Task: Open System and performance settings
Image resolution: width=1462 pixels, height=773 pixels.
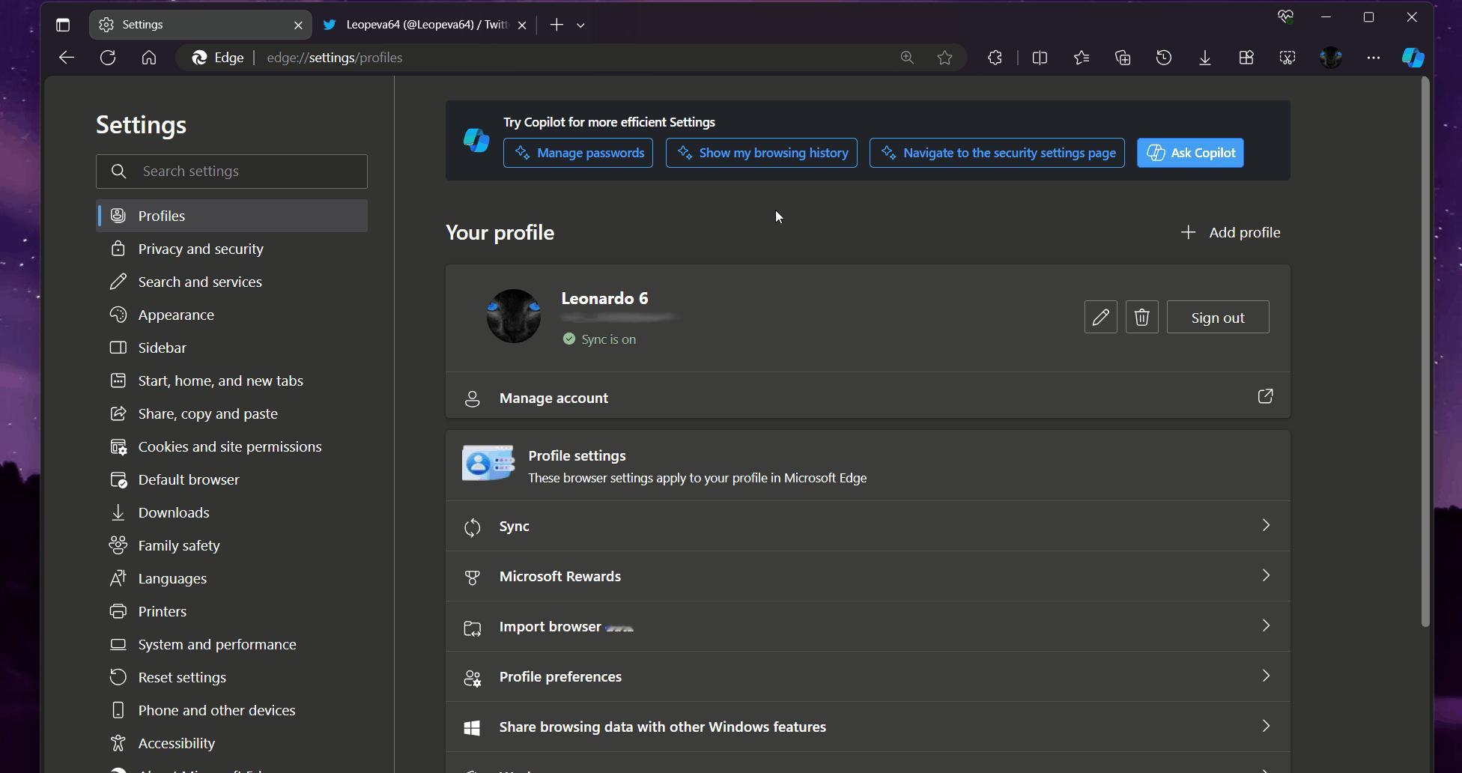Action: coord(231,644)
